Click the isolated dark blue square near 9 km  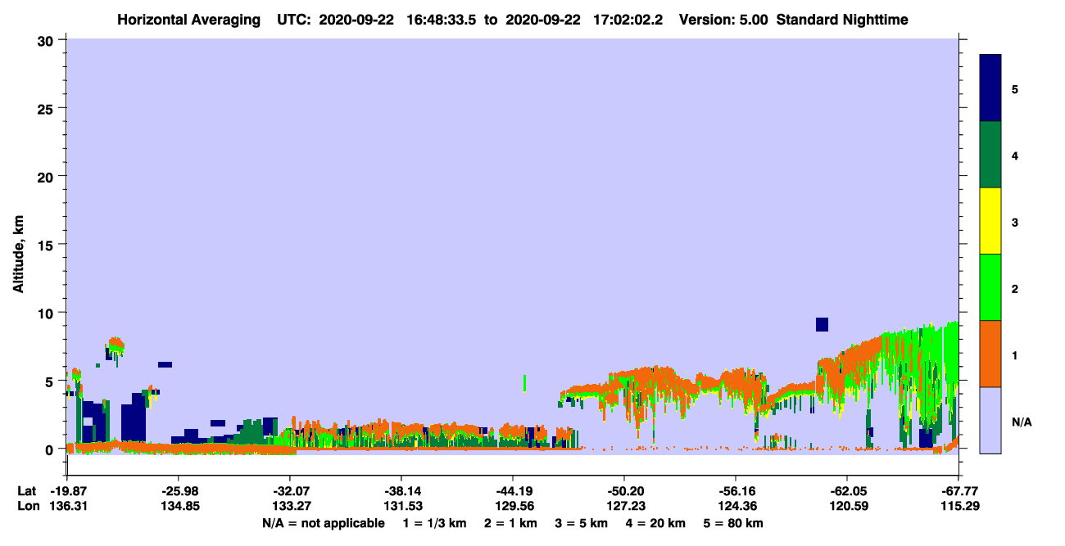[822, 324]
